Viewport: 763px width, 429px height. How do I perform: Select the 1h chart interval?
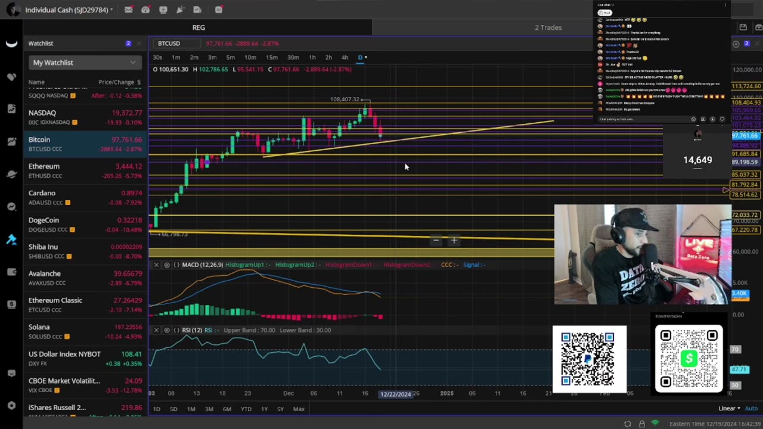tap(312, 57)
